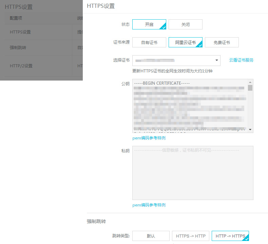Choose 自有证书 as certificate source
This screenshot has height=244, width=268.
coord(149,43)
